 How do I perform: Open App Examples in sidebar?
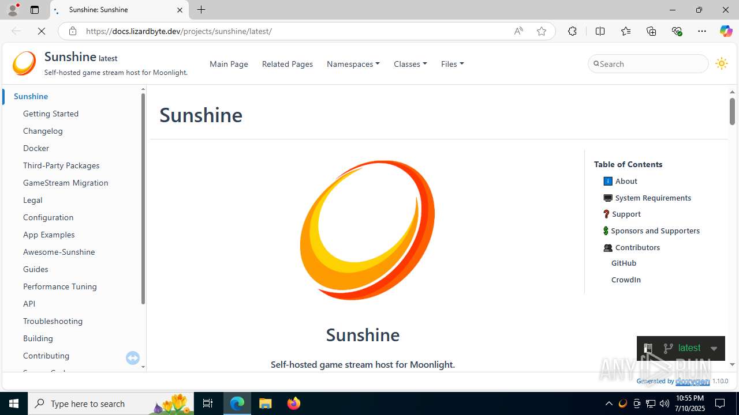tap(49, 235)
